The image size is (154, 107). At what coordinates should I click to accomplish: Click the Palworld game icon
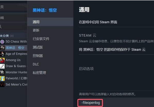point(2,79)
